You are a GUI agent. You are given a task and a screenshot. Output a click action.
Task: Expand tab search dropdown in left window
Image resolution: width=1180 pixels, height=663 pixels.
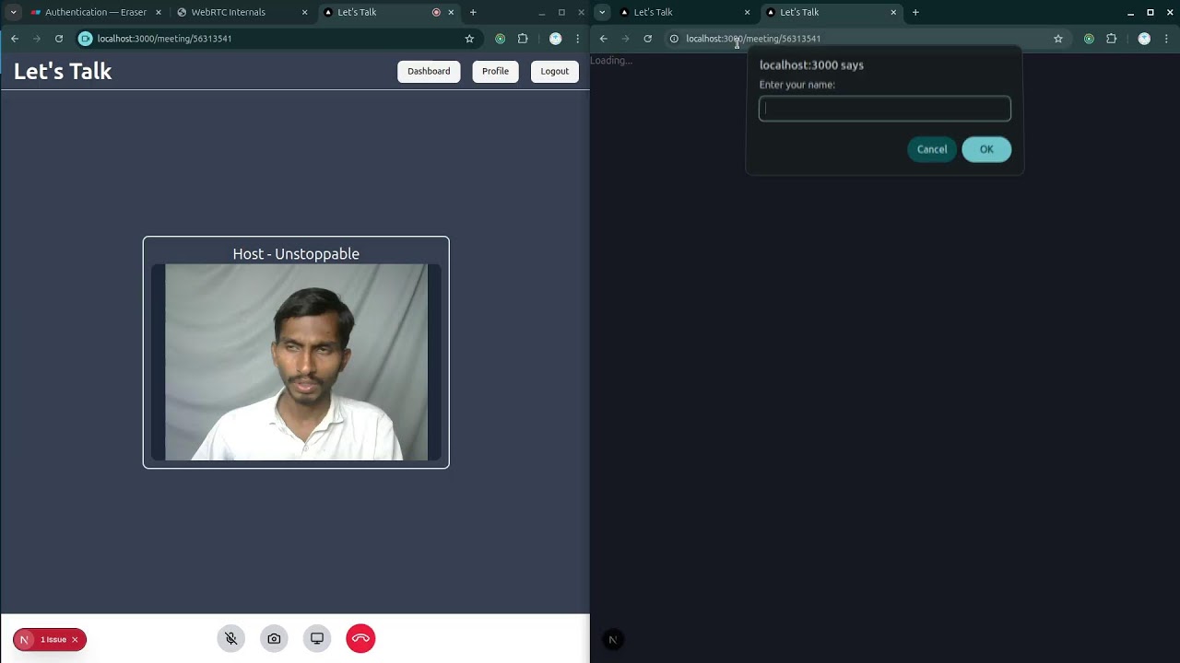(x=13, y=12)
